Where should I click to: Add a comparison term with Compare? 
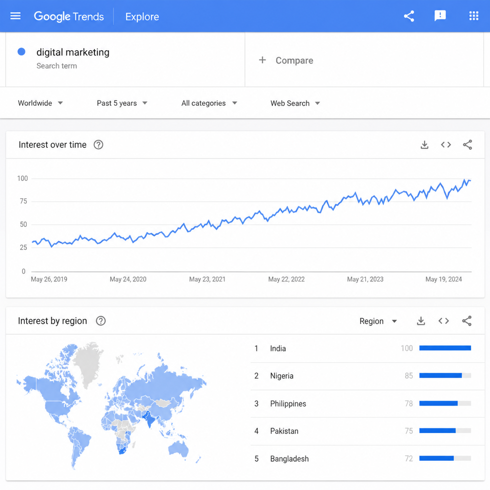tap(294, 60)
